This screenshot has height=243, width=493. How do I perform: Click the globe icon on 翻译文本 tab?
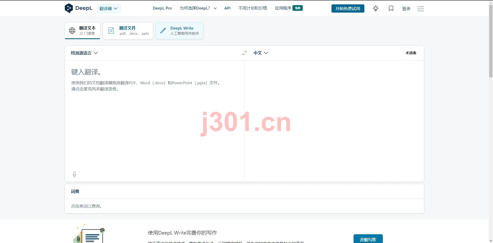[72, 31]
